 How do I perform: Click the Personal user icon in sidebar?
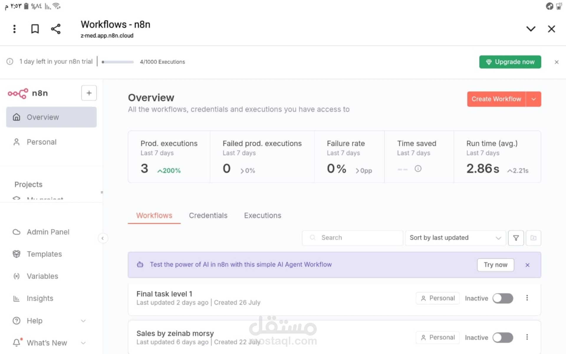17,142
